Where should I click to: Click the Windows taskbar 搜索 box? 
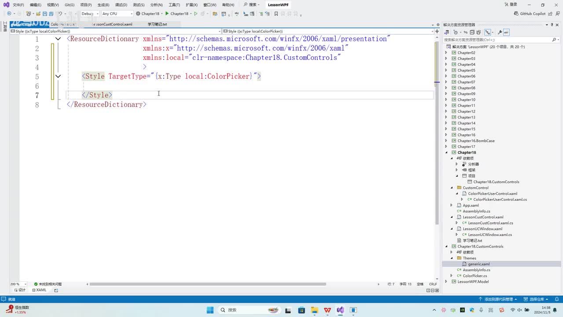click(x=249, y=310)
